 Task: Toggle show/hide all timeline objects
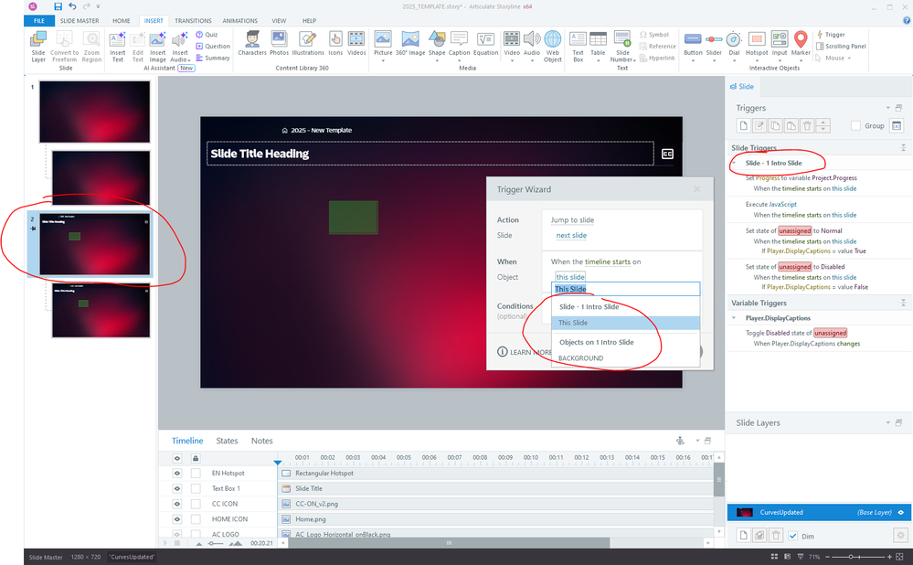coord(177,458)
